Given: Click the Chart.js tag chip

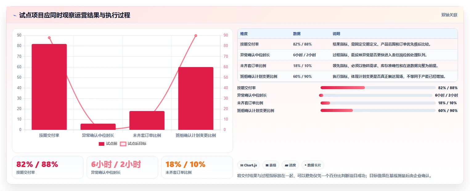Looking at the screenshot, I should (x=249, y=165).
